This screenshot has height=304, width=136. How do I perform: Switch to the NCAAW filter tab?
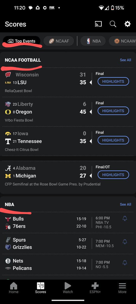(123, 41)
